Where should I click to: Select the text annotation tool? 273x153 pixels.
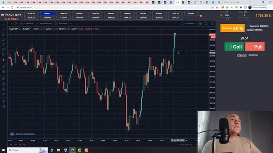click(x=4, y=44)
